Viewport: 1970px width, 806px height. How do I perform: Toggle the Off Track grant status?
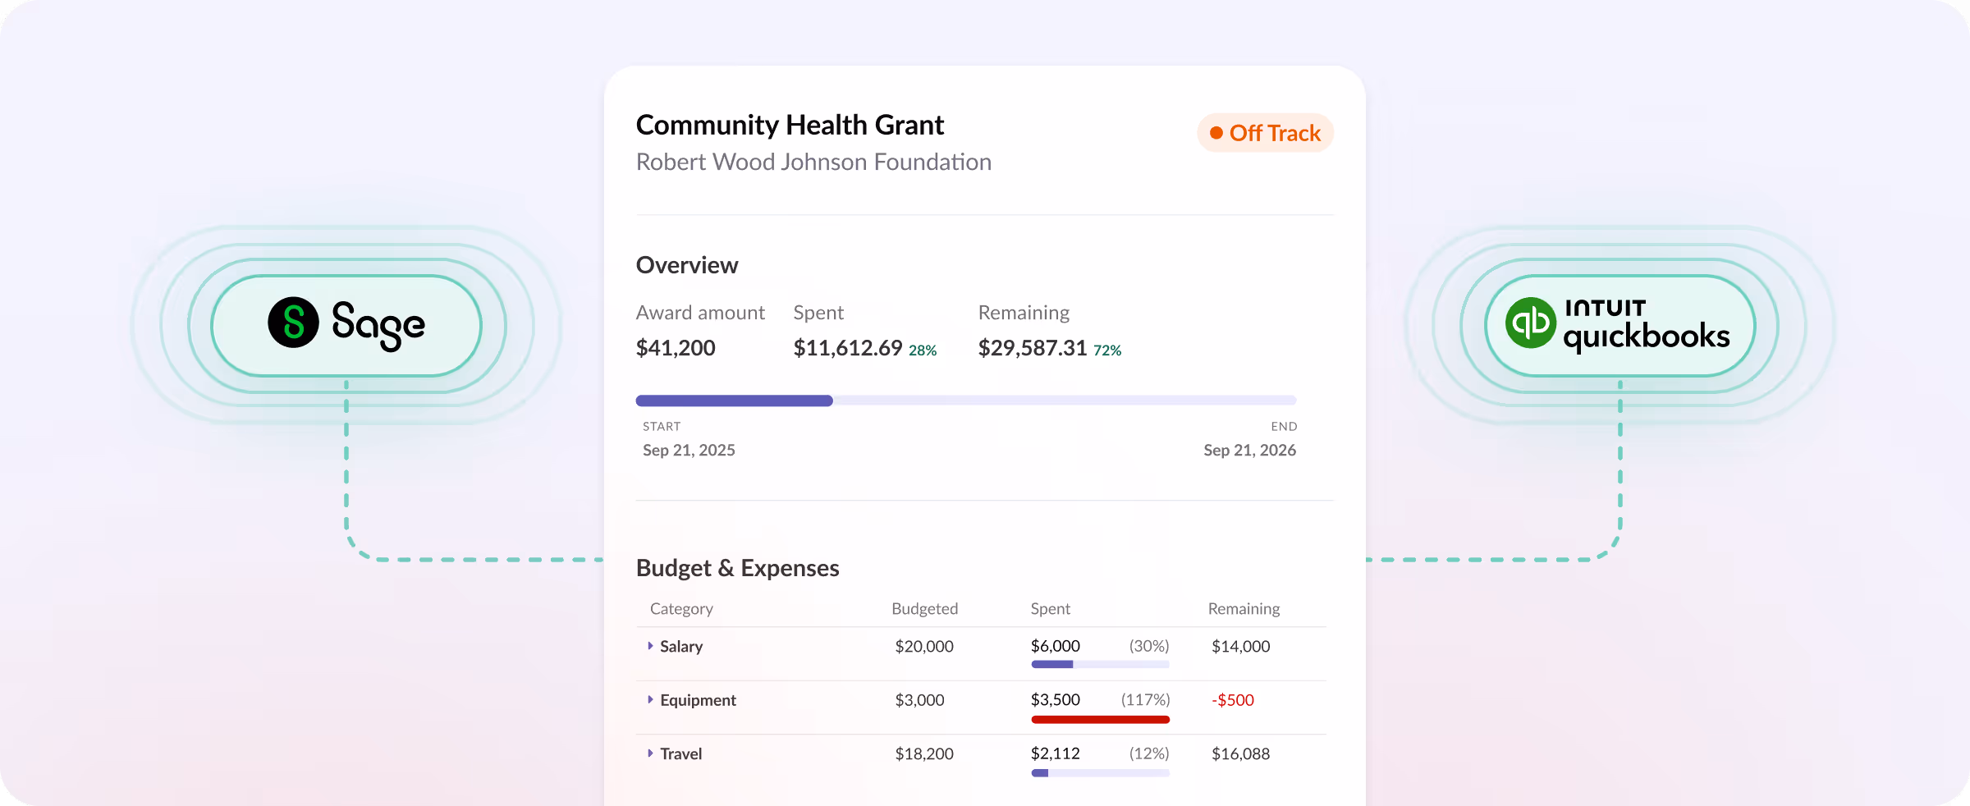coord(1265,132)
